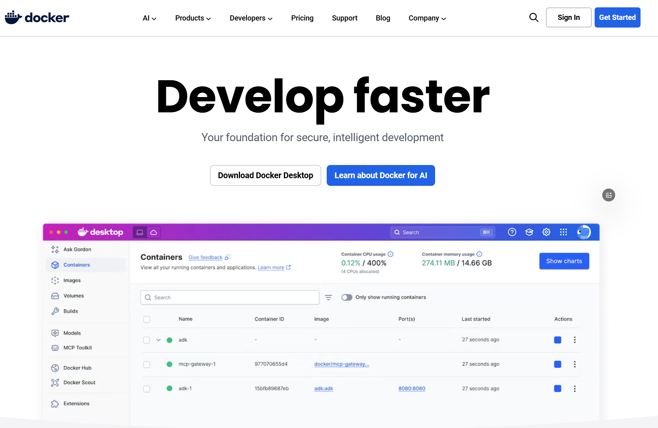
Task: Click the Models icon in sidebar
Action: coord(55,333)
